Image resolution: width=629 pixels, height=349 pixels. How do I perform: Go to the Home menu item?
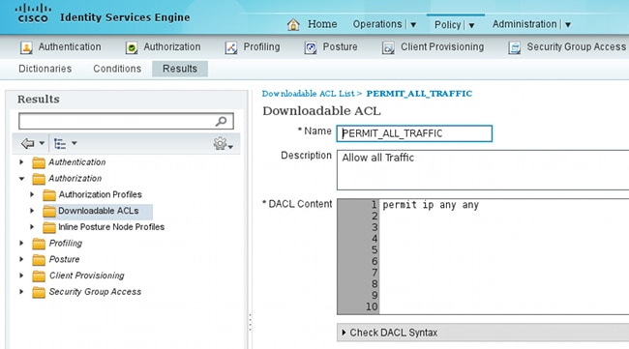coord(322,24)
